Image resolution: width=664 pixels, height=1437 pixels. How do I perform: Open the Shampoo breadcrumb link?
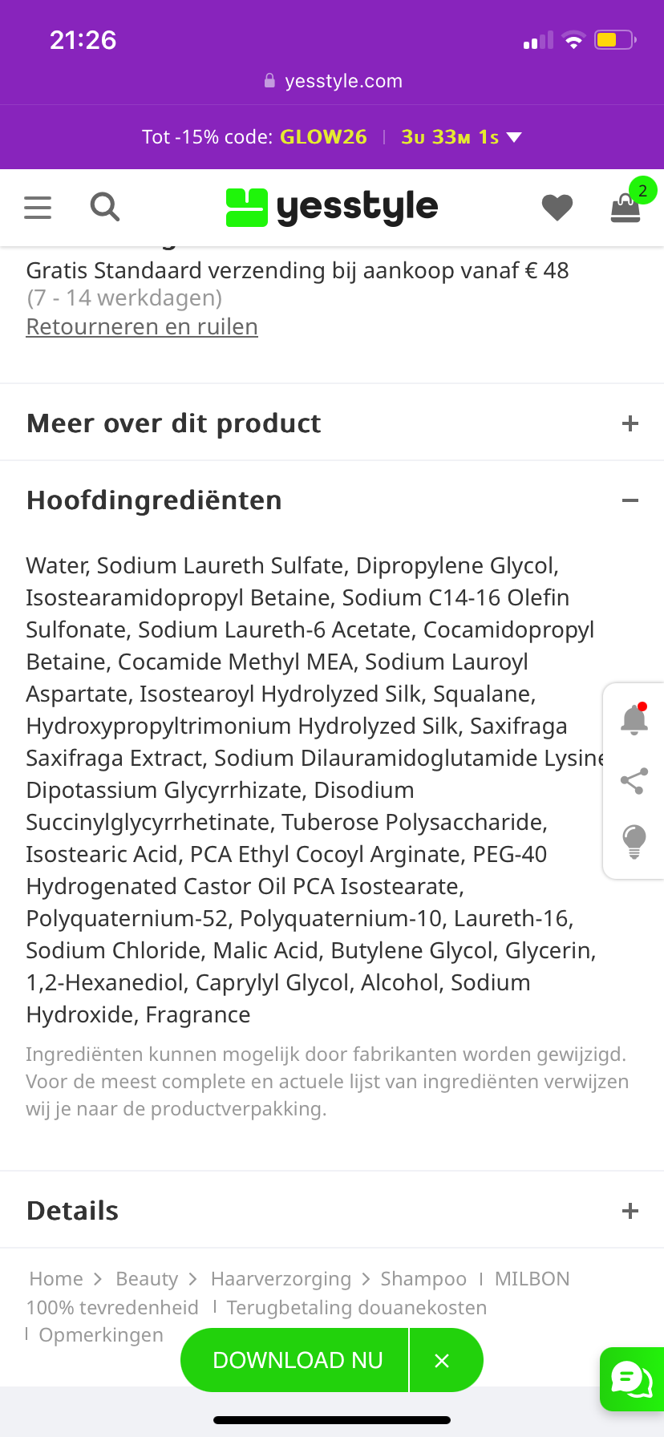tap(423, 1279)
